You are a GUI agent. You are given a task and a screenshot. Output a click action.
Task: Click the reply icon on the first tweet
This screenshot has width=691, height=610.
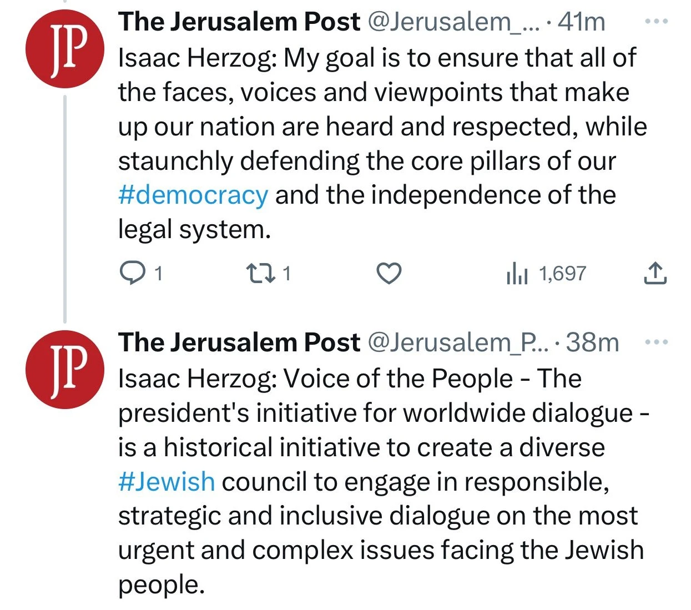click(132, 273)
